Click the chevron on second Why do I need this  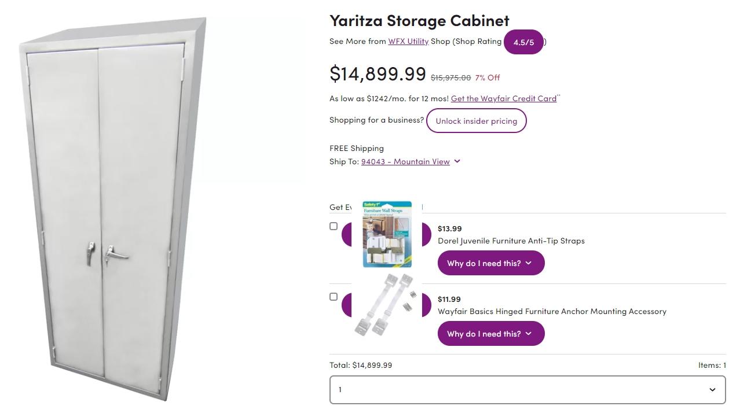[x=527, y=333]
